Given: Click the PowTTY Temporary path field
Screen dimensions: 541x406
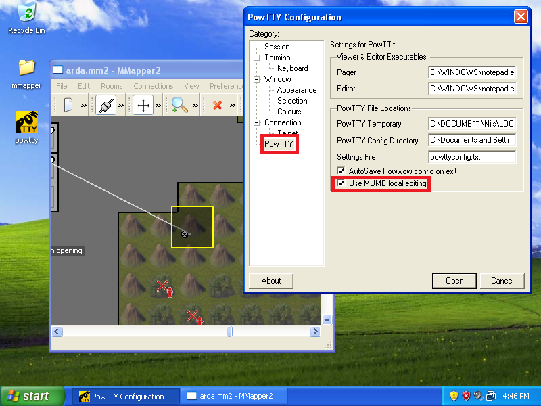Looking at the screenshot, I should point(472,124).
